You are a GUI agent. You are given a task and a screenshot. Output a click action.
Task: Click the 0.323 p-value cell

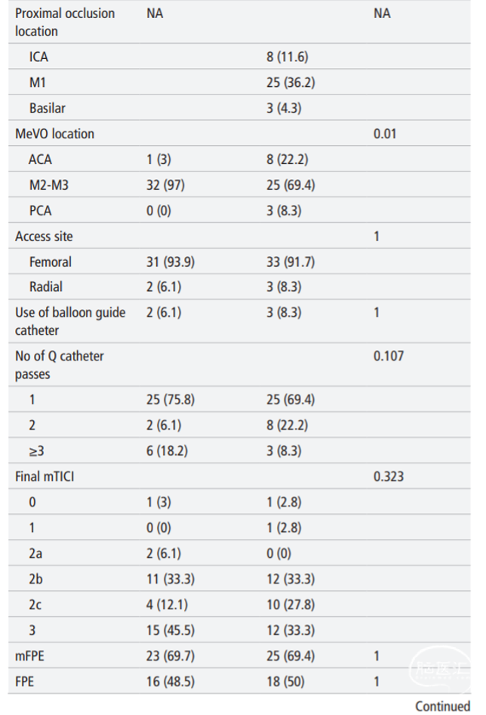tap(388, 476)
